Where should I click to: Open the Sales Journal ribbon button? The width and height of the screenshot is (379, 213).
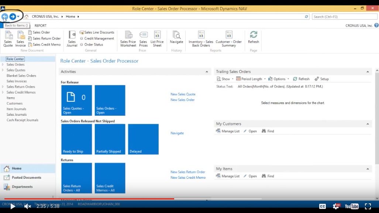click(x=72, y=39)
